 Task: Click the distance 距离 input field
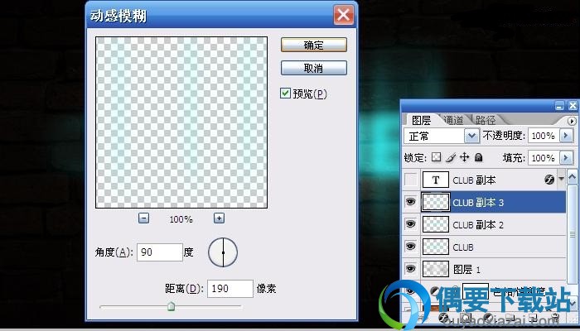click(x=230, y=289)
